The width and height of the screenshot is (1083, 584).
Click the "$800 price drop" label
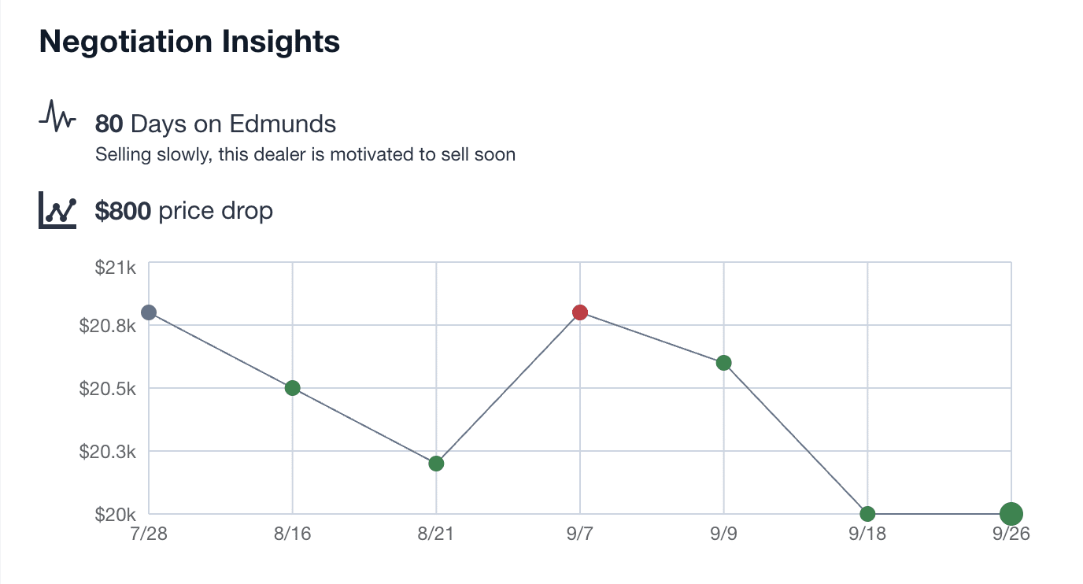[184, 211]
